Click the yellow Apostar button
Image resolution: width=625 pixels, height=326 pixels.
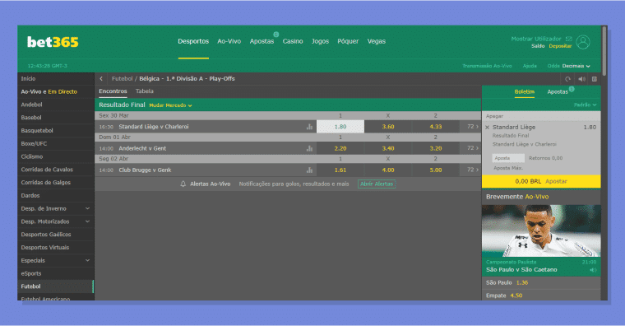coord(541,181)
